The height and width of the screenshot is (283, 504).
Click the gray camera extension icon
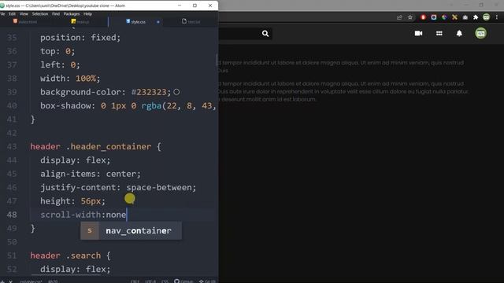465,17
